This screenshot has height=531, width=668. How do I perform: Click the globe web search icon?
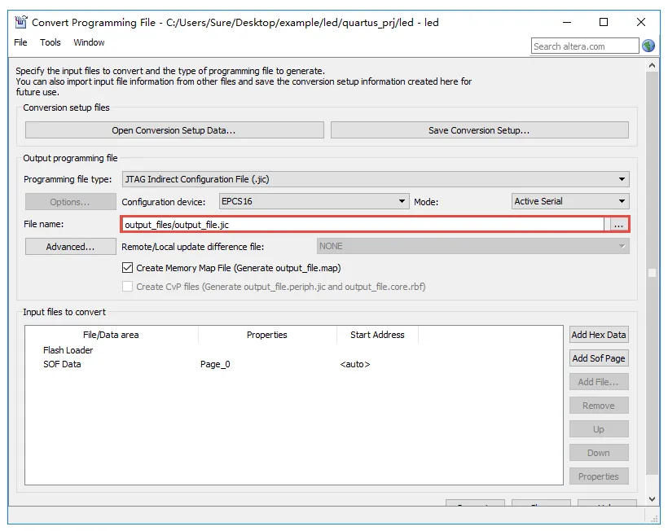tap(648, 46)
